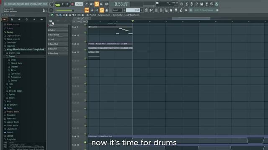The width and height of the screenshot is (268, 150).
Task: Expand the Melodic Loops folder
Action: [15, 91]
